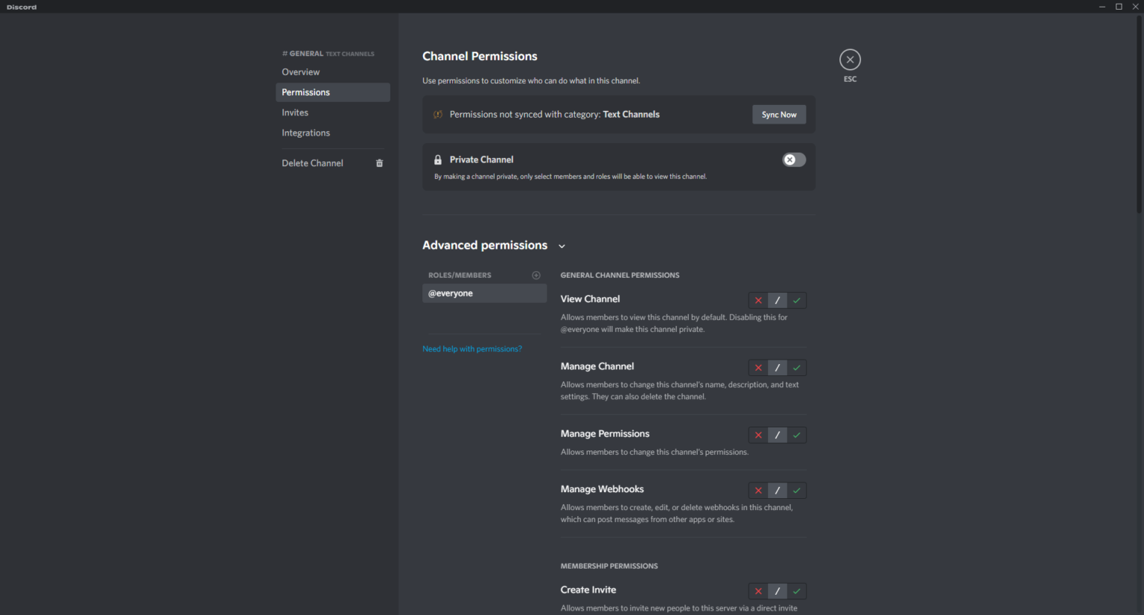Set Manage Permissions to neutral slash
Screen dimensions: 1144x615
(778, 435)
